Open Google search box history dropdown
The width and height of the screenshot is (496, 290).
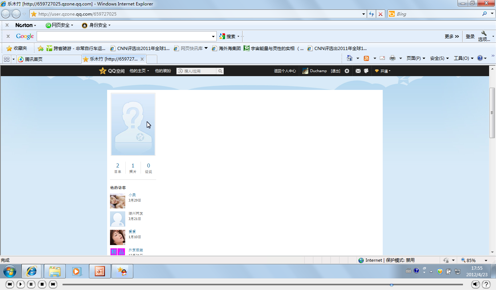coord(214,36)
